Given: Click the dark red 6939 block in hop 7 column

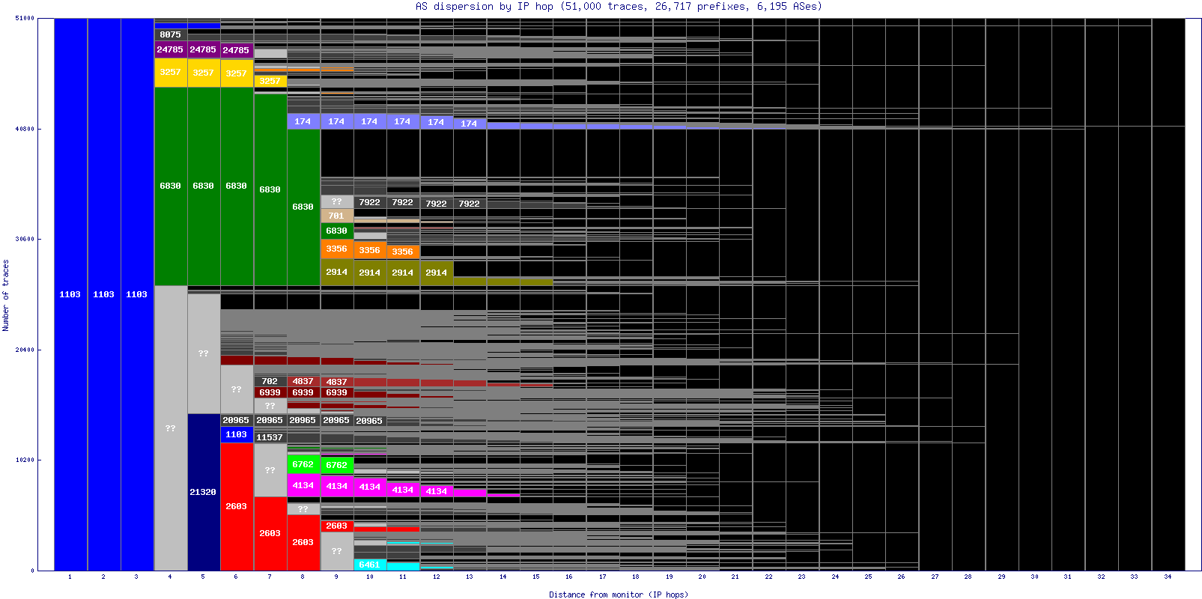Looking at the screenshot, I should pos(270,392).
